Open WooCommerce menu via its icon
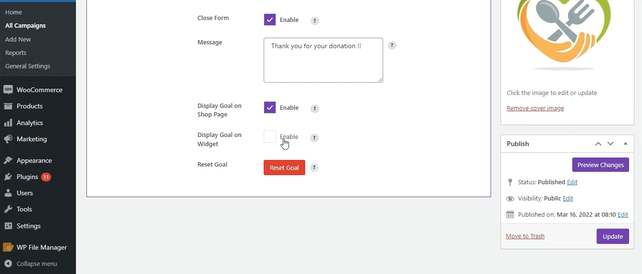 [x=8, y=90]
